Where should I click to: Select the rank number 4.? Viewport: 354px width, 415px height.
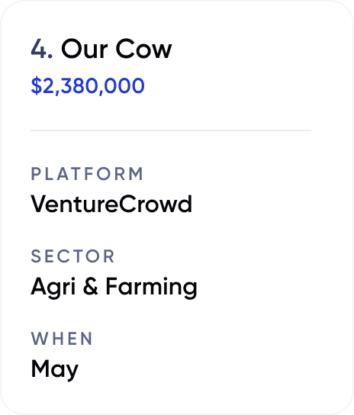click(41, 49)
